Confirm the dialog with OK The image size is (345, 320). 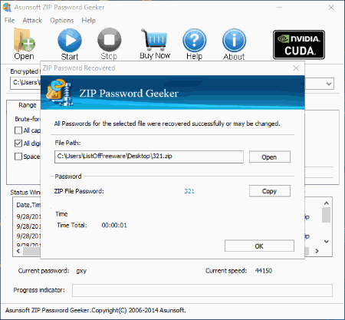[259, 246]
